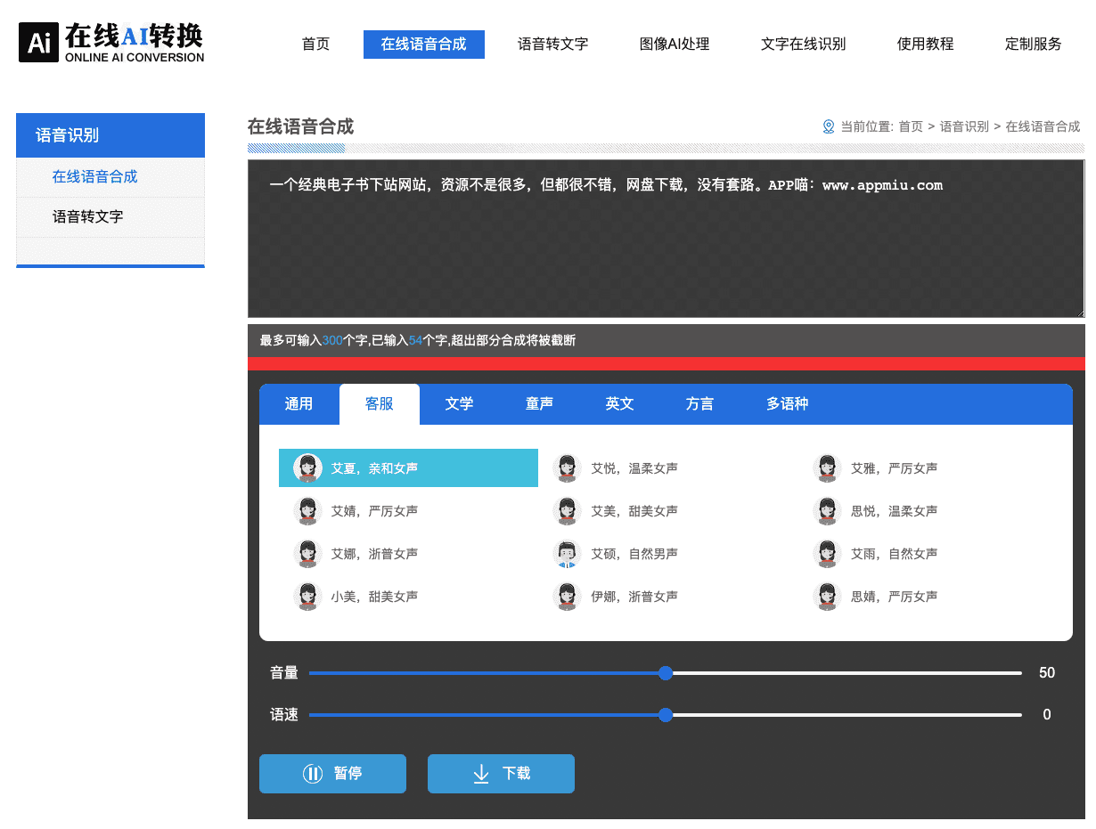Select voice 艾硕，自然男声
The image size is (1096, 829).
point(668,554)
